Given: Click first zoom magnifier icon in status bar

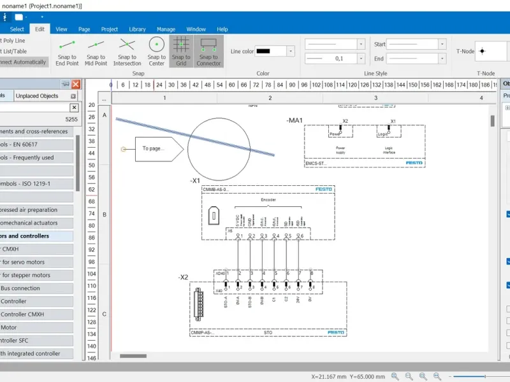Looking at the screenshot, I should 395,376.
